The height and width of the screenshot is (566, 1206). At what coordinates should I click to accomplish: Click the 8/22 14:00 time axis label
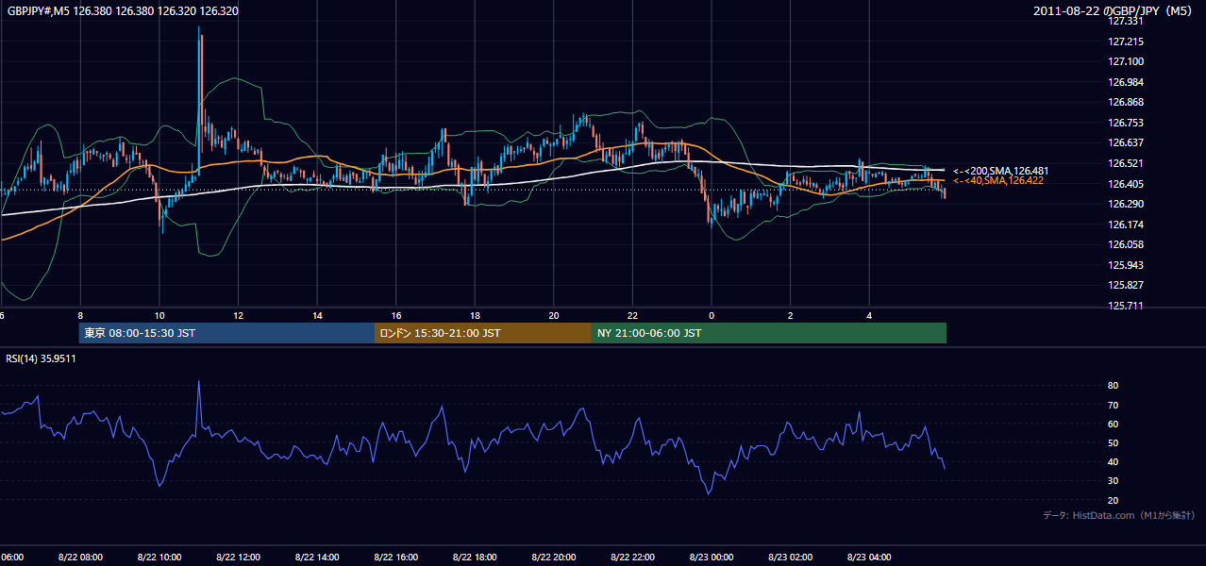(317, 558)
